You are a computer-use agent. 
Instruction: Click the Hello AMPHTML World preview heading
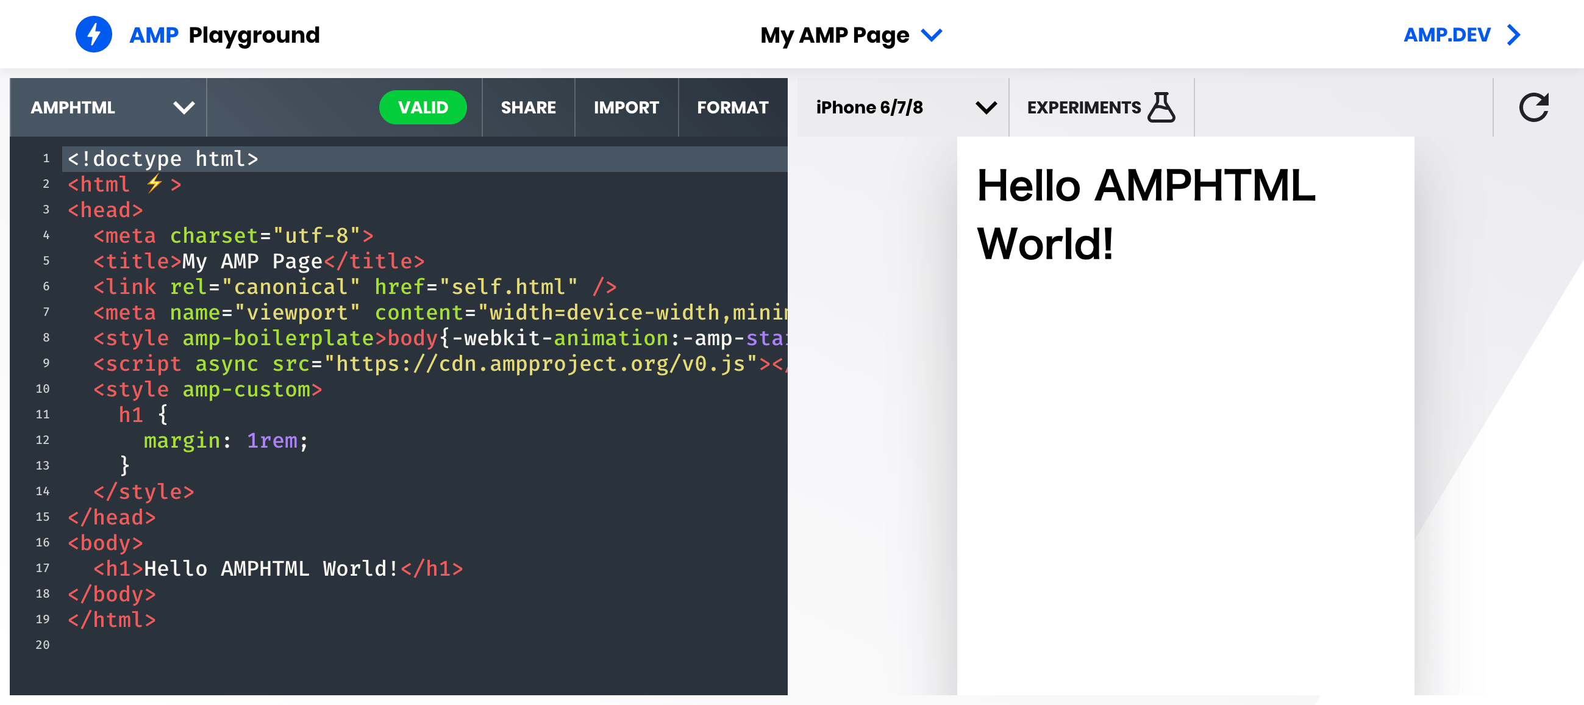(x=1145, y=214)
